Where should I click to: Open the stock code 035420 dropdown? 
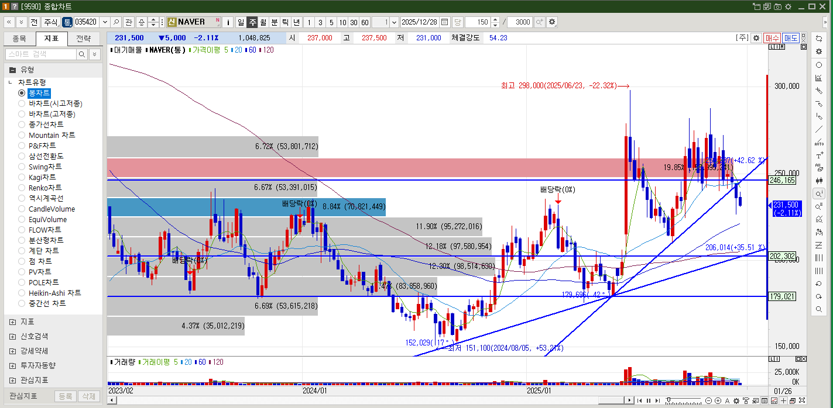point(105,22)
